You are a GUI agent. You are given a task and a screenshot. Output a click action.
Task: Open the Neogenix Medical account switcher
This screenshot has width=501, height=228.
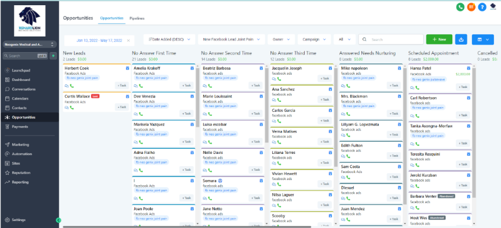pyautogui.click(x=30, y=44)
